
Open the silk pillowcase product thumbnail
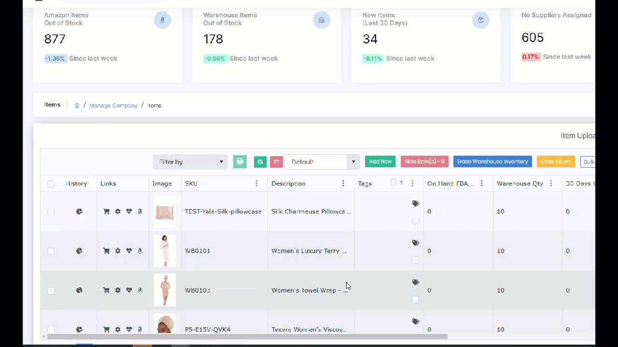tap(165, 212)
